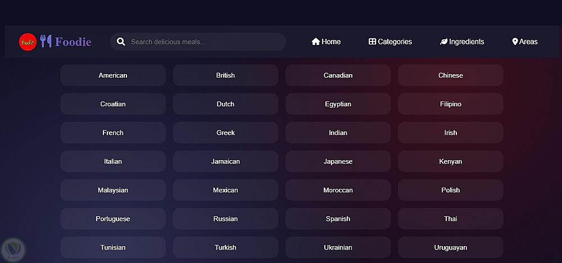
Task: Select the American area button
Action: pyautogui.click(x=113, y=75)
